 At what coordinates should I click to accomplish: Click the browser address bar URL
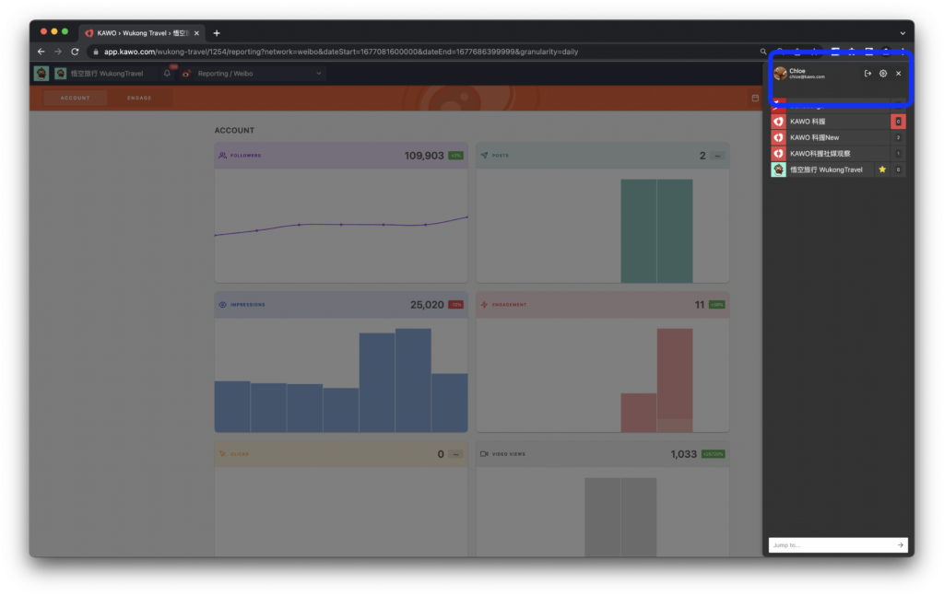click(x=341, y=52)
